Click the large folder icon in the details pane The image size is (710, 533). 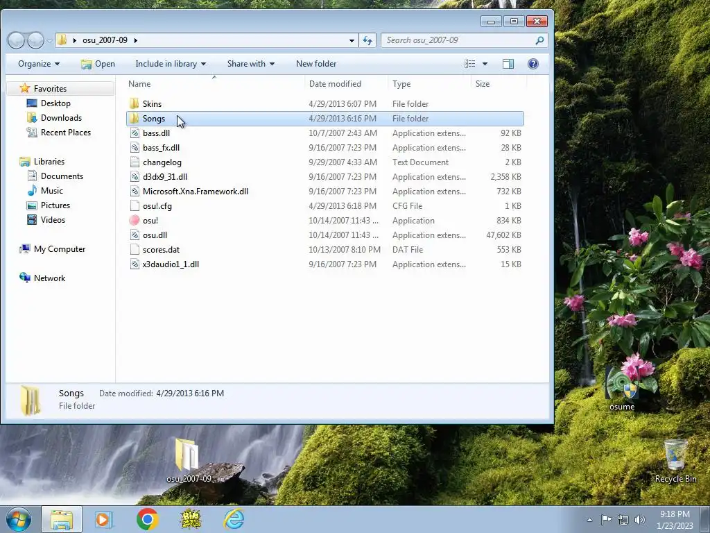coord(31,400)
